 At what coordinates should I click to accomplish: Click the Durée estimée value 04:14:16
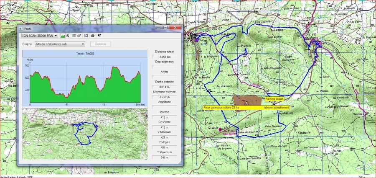(165, 87)
